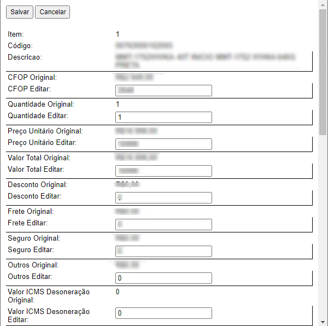Click the vertical scrollbar thumb
The height and width of the screenshot is (326, 328).
click(x=323, y=71)
